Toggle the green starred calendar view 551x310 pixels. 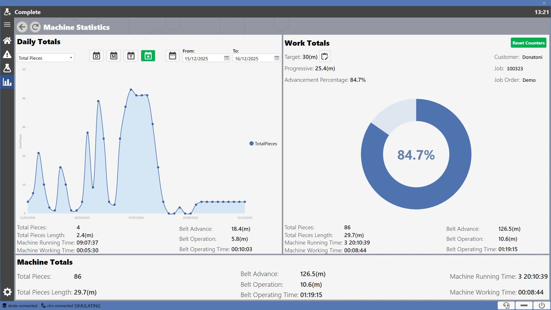coord(148,56)
